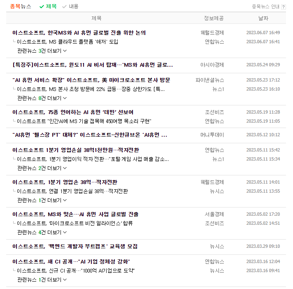Select date 2023.05.19 11:28
This screenshot has width=293, height=289.
[x=263, y=112]
